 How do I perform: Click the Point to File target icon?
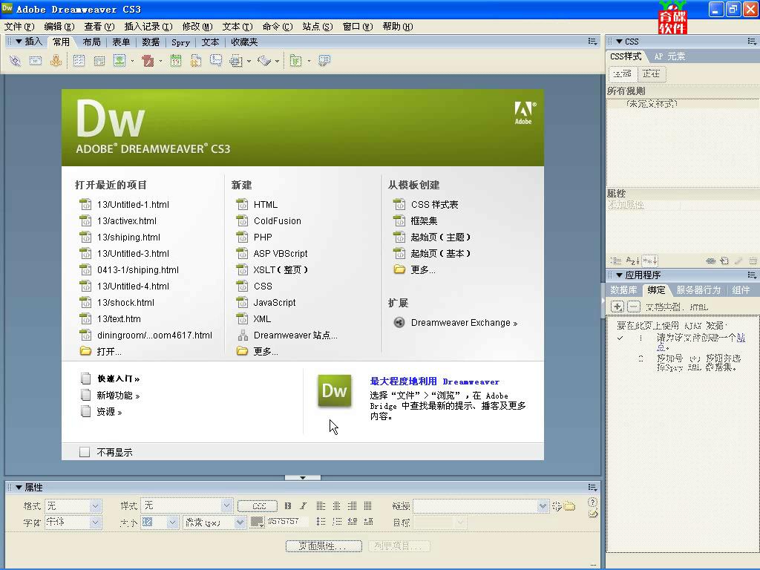tap(557, 506)
